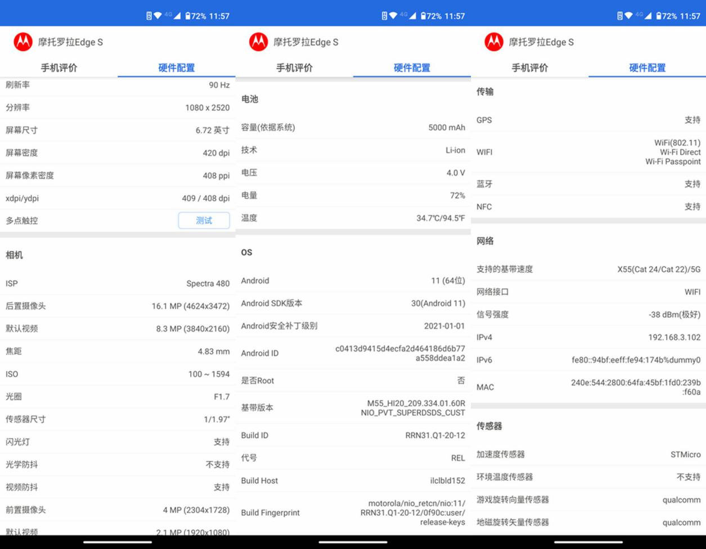Select the 温度 34.7℃ row
Screen dimensions: 706x549
[x=353, y=218]
